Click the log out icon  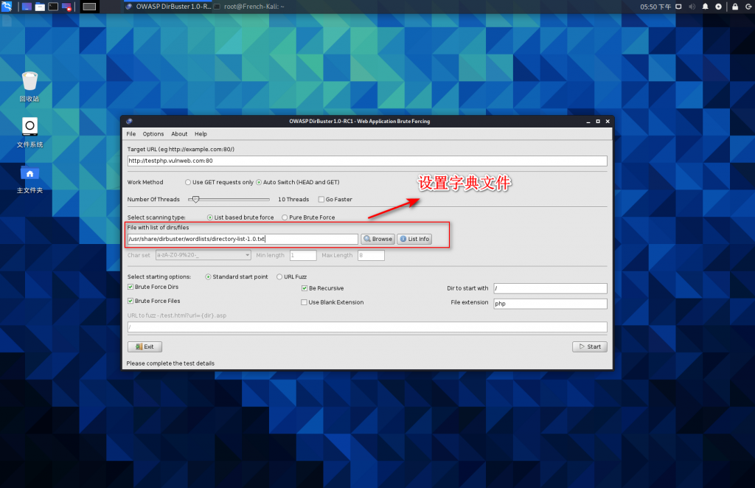(x=748, y=7)
